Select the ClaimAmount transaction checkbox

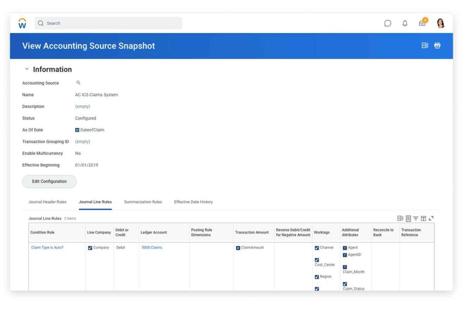coord(238,248)
